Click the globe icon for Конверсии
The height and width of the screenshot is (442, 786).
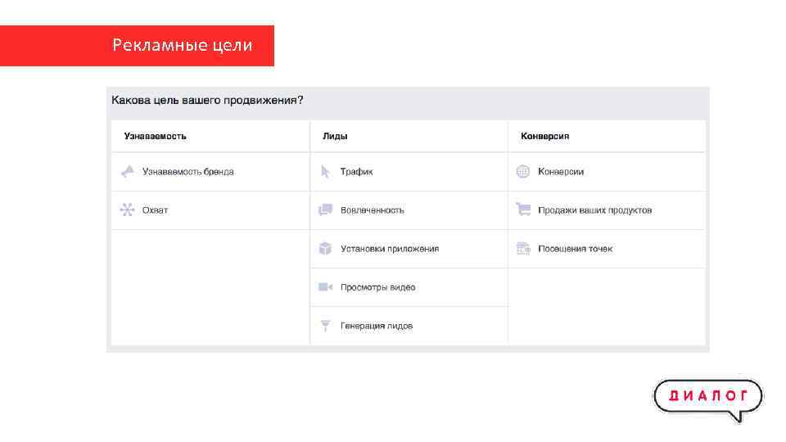click(522, 172)
